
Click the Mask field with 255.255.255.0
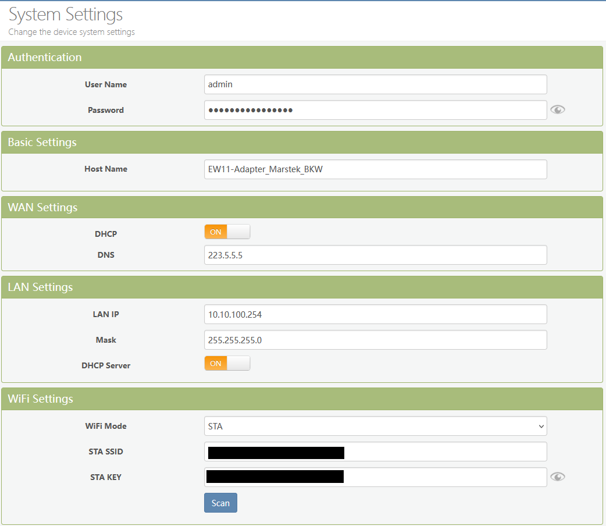click(x=375, y=340)
